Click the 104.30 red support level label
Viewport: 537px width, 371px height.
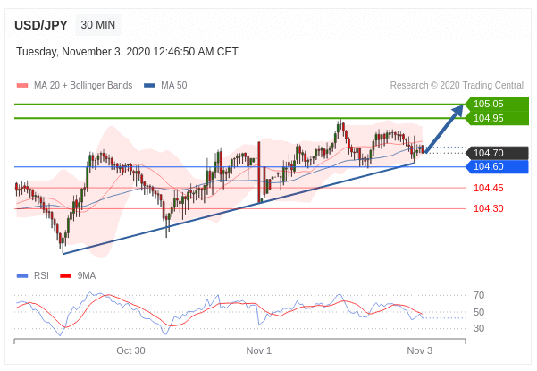coord(488,208)
